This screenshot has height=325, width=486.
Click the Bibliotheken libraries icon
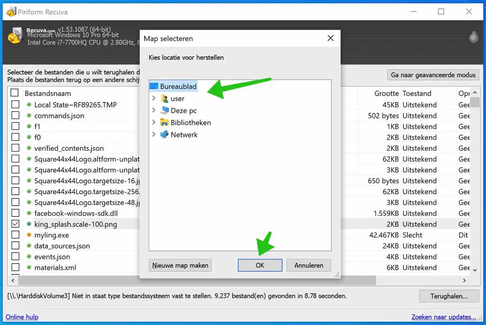coord(165,123)
